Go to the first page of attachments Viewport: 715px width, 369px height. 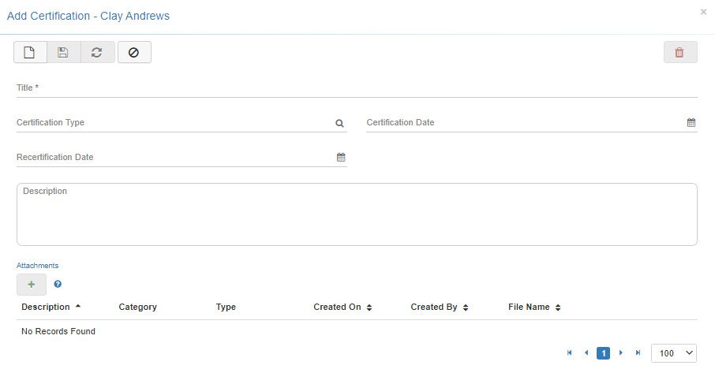569,353
